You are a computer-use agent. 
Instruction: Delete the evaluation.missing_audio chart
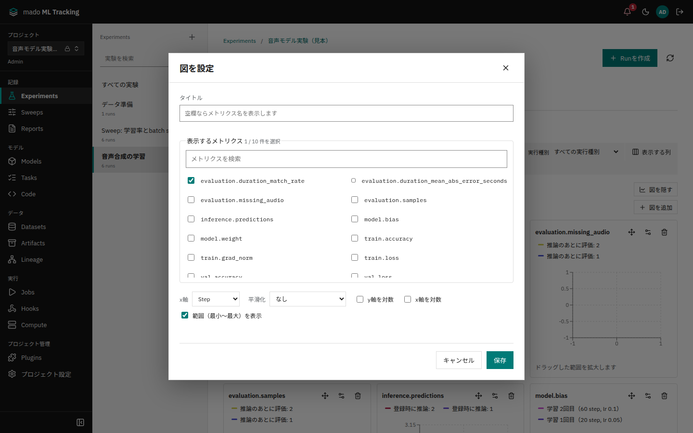click(665, 232)
